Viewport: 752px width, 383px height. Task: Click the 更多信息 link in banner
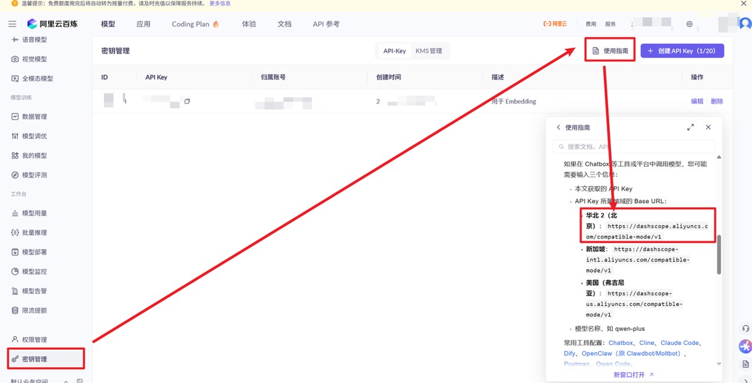(219, 4)
